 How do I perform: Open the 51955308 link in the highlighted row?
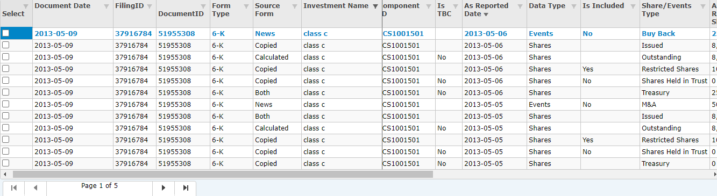point(176,33)
